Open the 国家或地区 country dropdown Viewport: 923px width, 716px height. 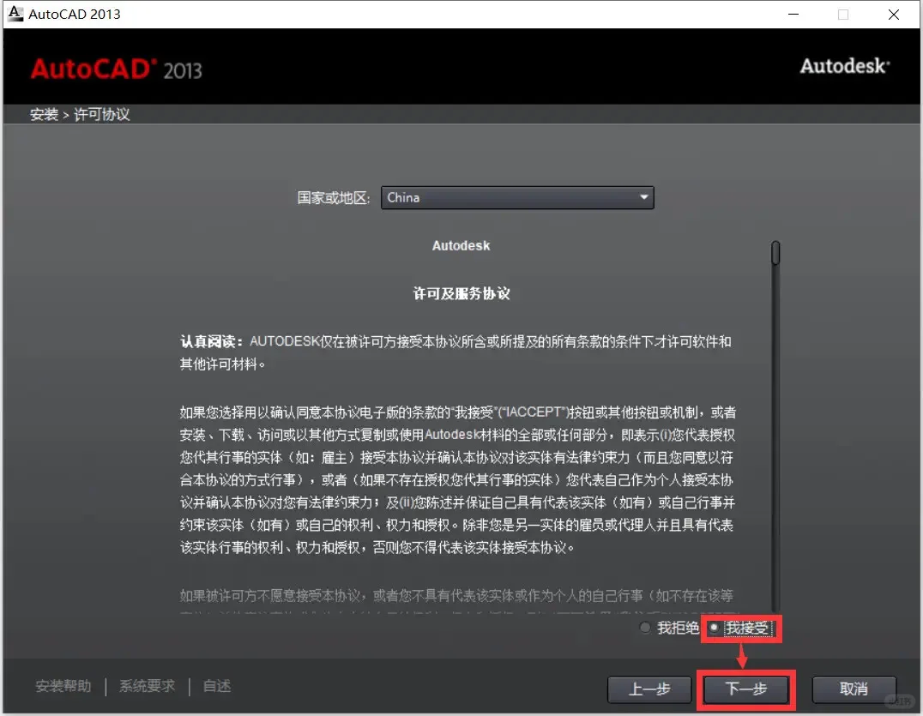(x=517, y=197)
